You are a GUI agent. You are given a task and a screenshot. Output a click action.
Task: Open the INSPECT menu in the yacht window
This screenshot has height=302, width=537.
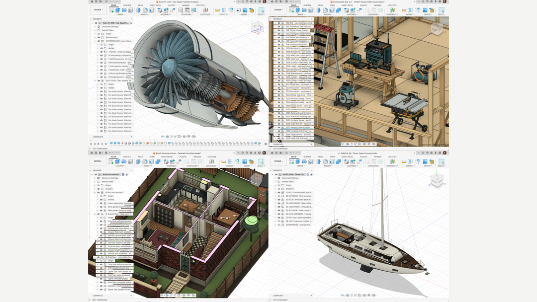click(410, 166)
